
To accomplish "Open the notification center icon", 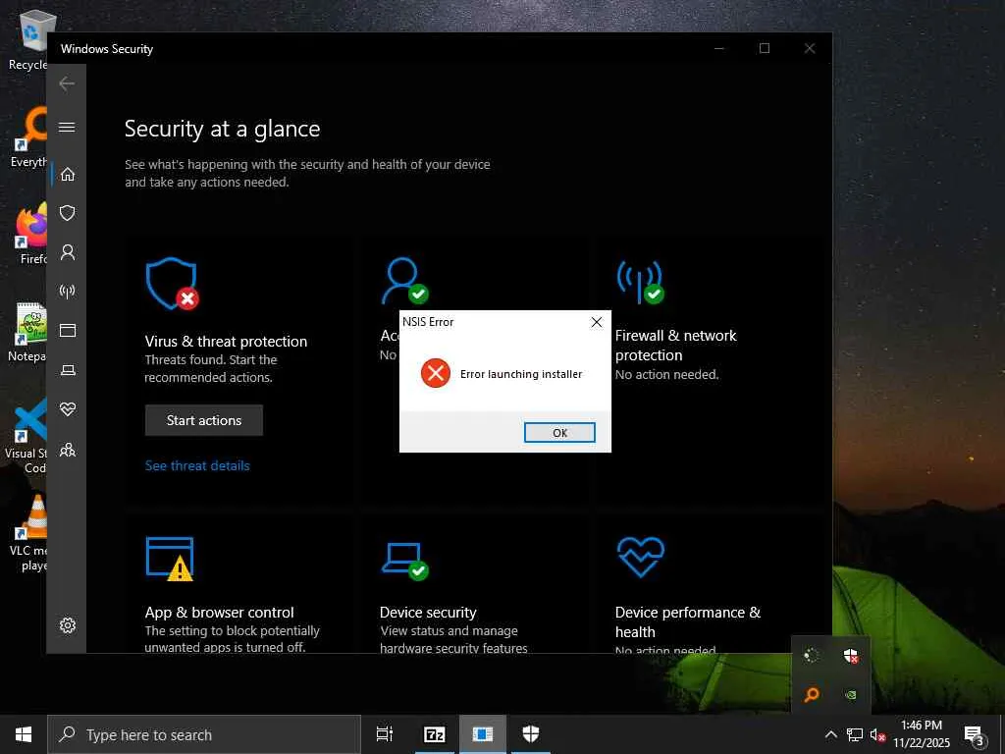I will click(x=974, y=735).
